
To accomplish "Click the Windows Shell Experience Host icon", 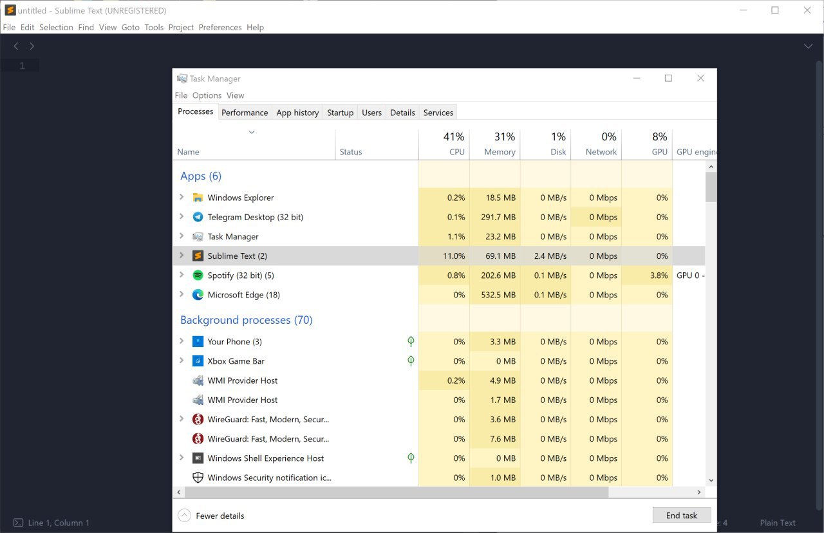I will pos(198,458).
